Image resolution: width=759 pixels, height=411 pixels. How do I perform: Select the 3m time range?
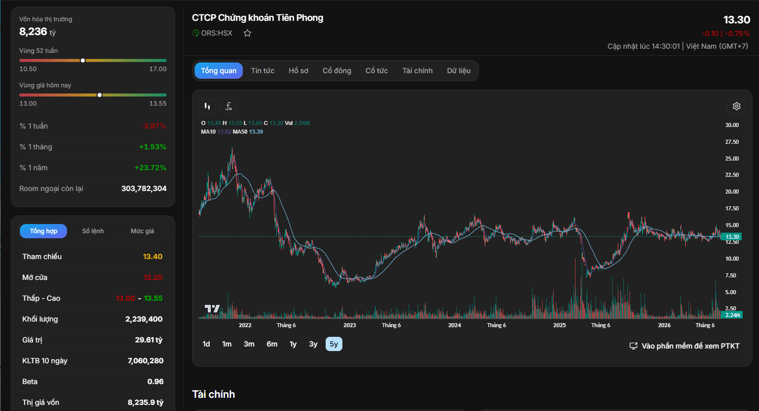tap(249, 344)
